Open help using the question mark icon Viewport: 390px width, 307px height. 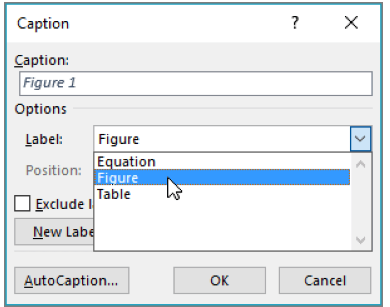pyautogui.click(x=295, y=23)
